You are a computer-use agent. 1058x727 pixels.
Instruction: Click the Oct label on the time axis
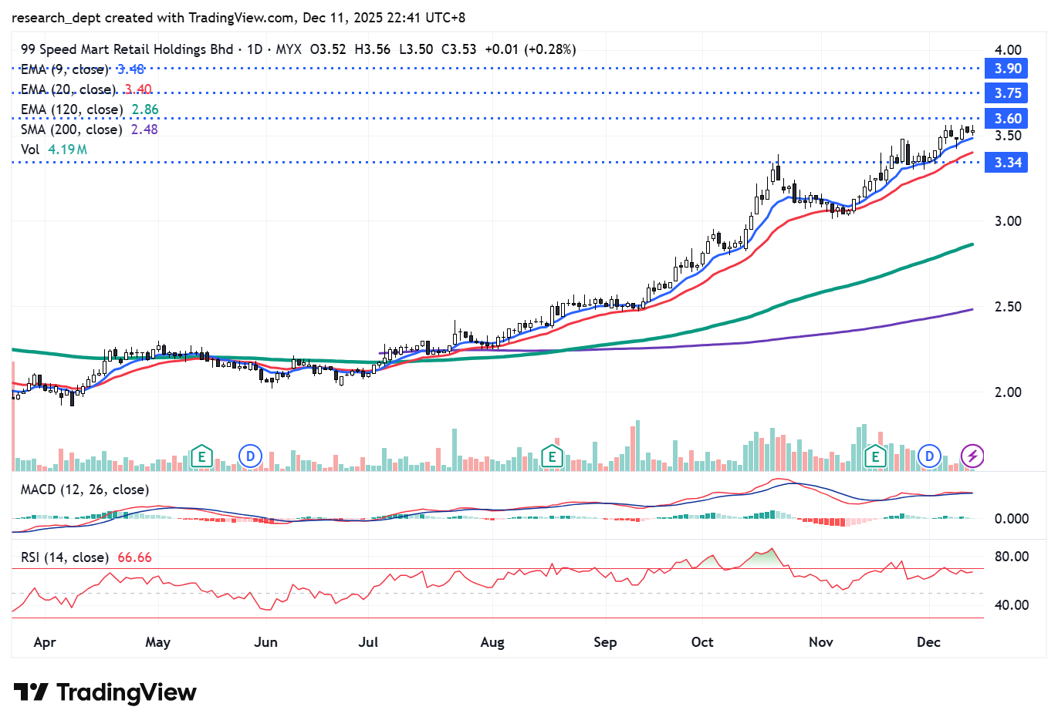[702, 642]
